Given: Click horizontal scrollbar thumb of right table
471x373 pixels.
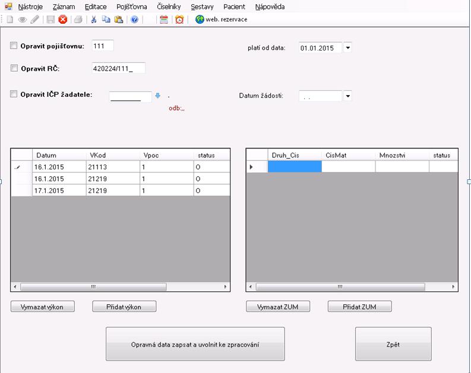Looking at the screenshot, I should (340, 287).
